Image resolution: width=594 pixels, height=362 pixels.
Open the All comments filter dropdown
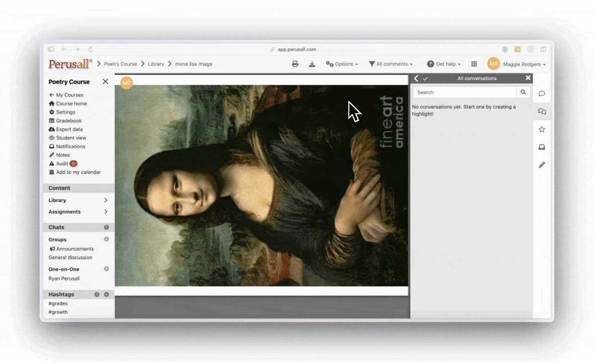point(391,64)
